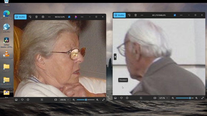Toggle filmstrip view in NICOLE 8.JPG window
Image resolution: width=207 pixels, height=116 pixels.
[x=16, y=100]
